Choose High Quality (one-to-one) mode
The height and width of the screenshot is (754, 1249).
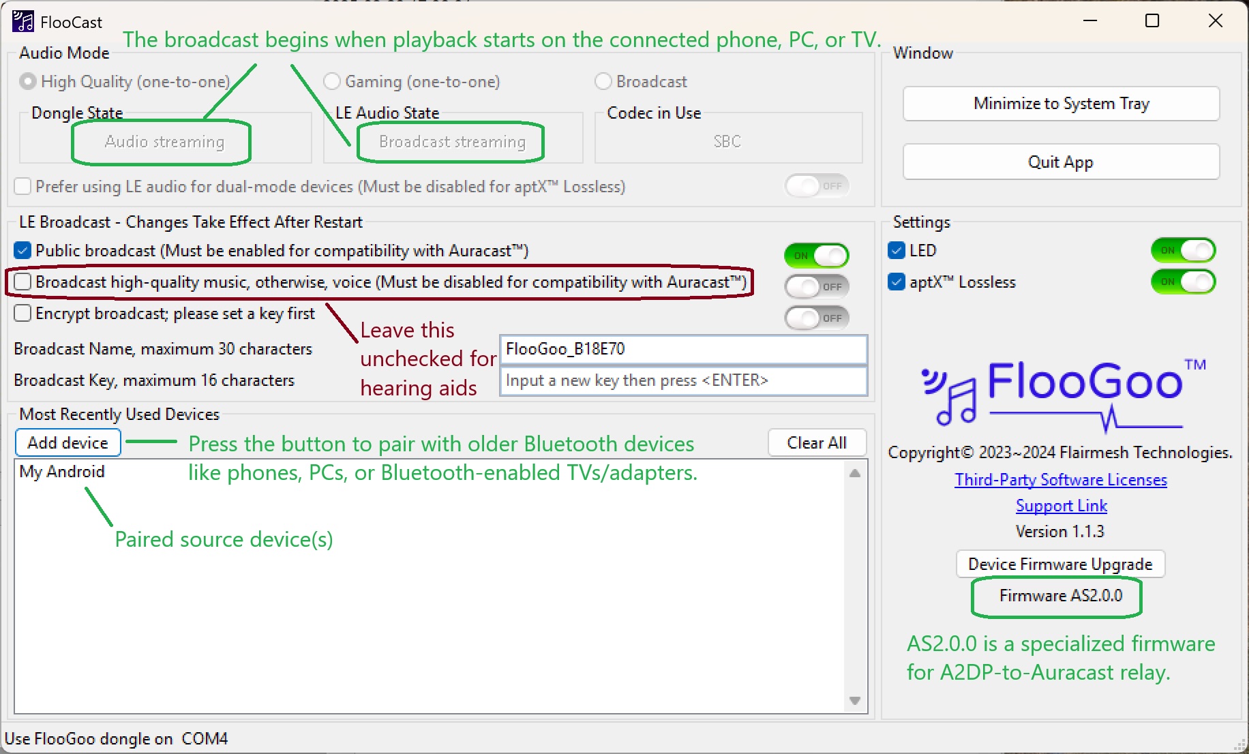pyautogui.click(x=28, y=82)
